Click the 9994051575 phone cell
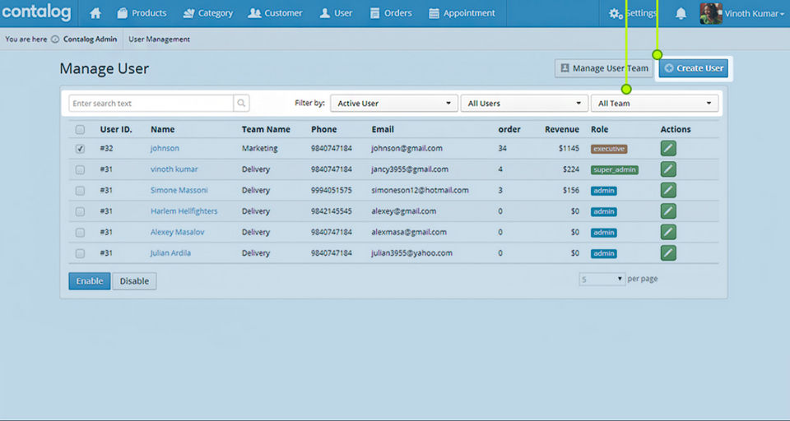This screenshot has height=421, width=790. (332, 190)
